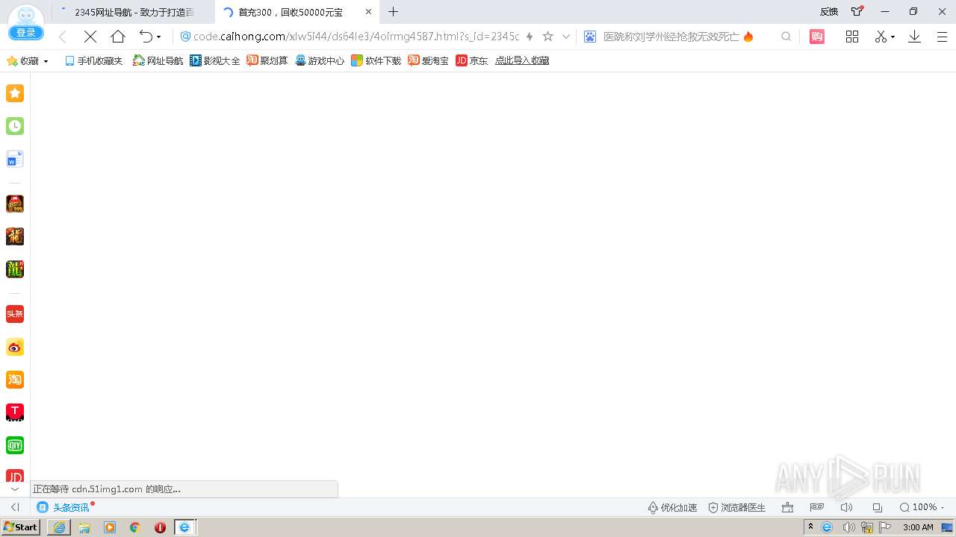Go back with the back arrow
The height and width of the screenshot is (537, 956).
tap(63, 37)
